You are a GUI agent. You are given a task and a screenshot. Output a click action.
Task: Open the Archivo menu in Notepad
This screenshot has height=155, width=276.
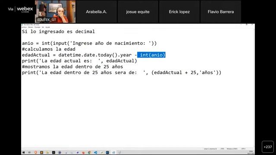[x=24, y=27]
